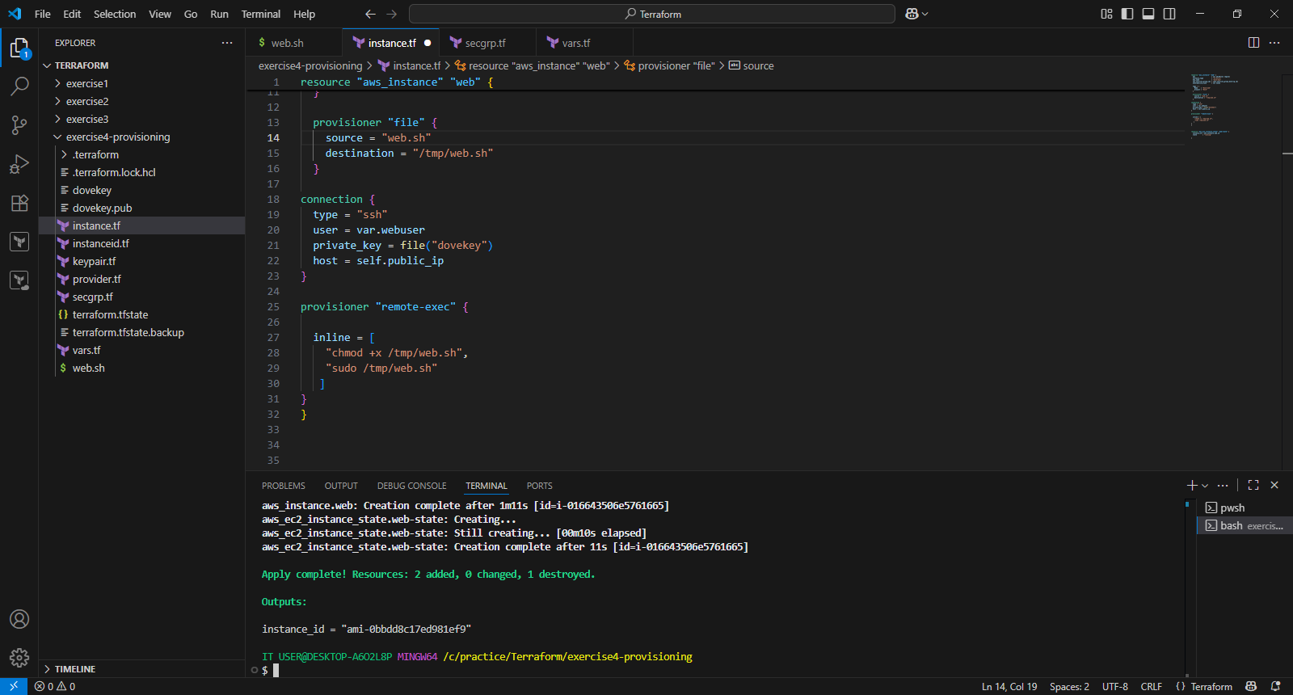Select the bash terminal in the list

[x=1245, y=525]
